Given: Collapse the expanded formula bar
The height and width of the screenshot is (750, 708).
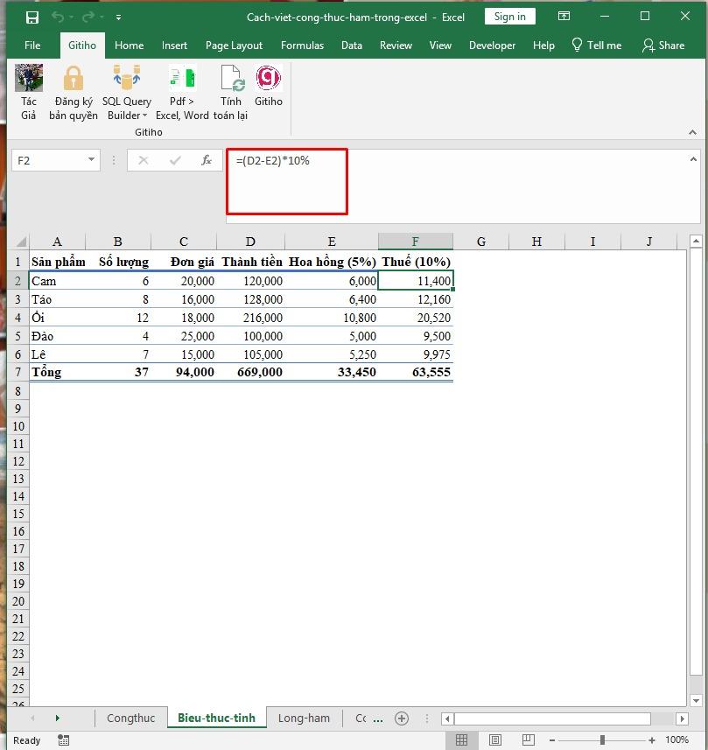Looking at the screenshot, I should click(x=693, y=158).
